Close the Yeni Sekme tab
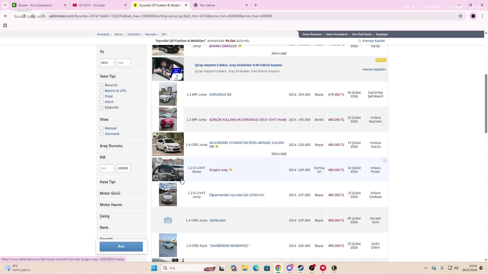Screen dimensions: 488x274 (246, 5)
